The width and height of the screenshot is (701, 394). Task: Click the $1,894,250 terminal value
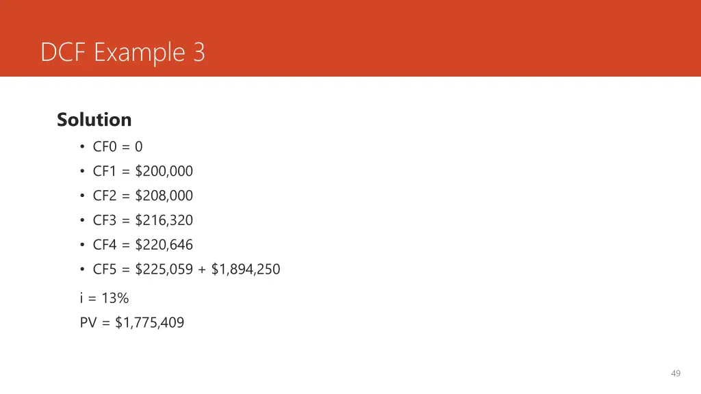coord(246,270)
